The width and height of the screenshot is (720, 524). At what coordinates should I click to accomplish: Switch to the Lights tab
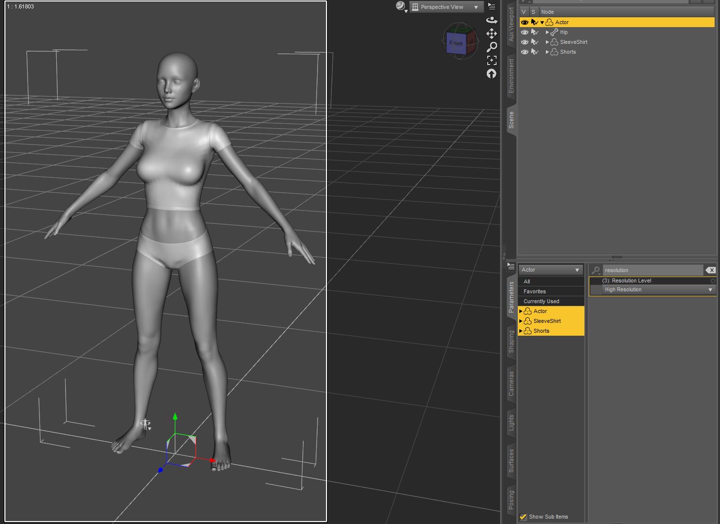[511, 422]
